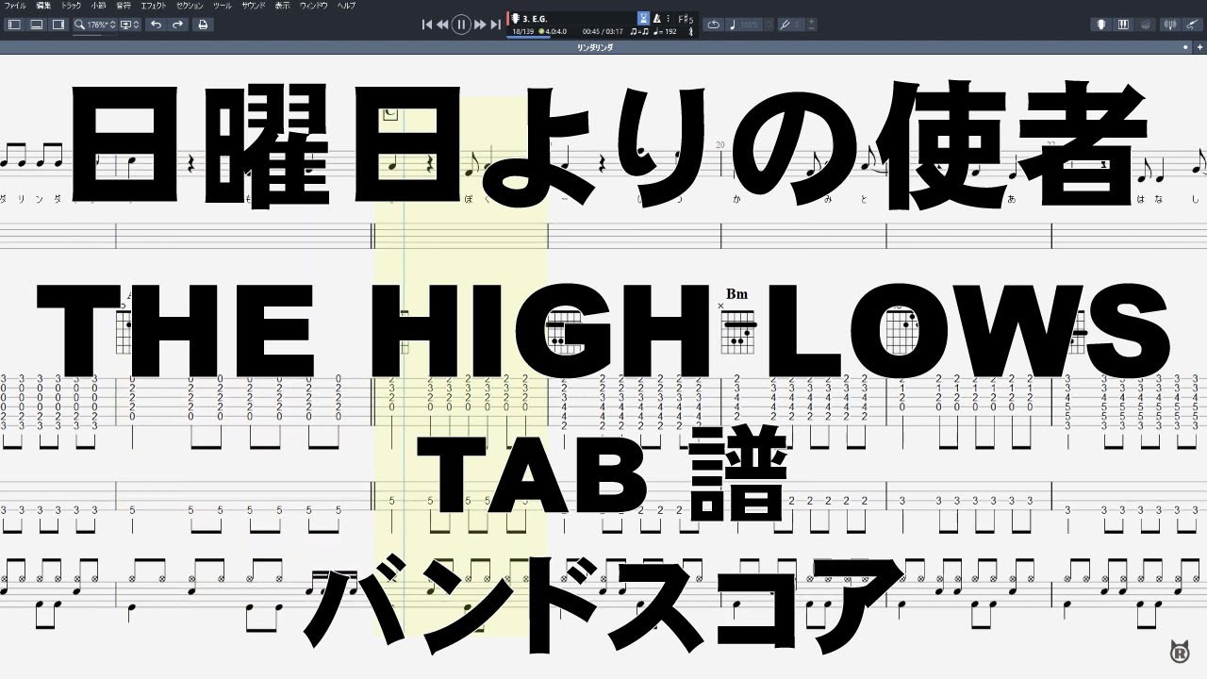Click the print icon
The image size is (1207, 679).
point(203,25)
